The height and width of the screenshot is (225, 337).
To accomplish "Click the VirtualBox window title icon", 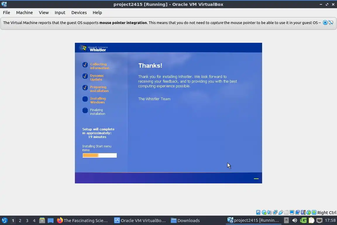I will (4, 4).
